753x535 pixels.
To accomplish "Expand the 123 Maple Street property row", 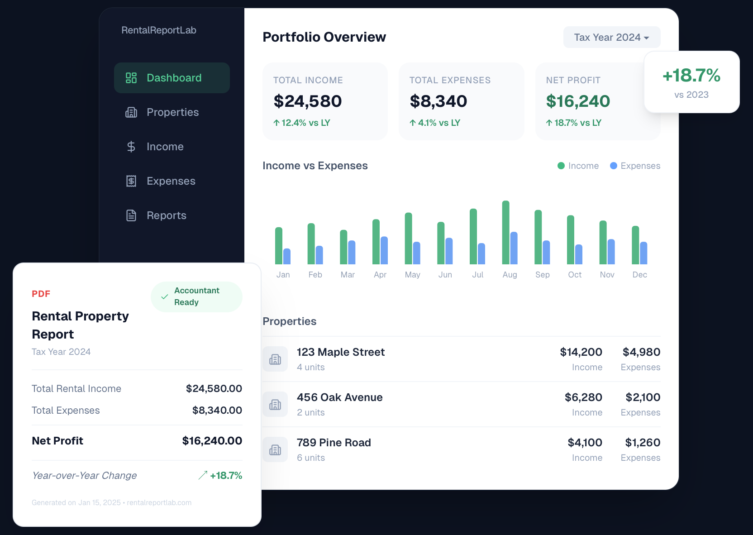I will tap(461, 359).
